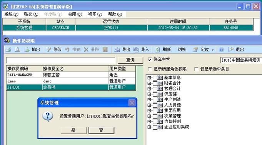Viewport: 262px width, 145px height.
Task: Open the print preview magnifier icon
Action: pos(17,49)
